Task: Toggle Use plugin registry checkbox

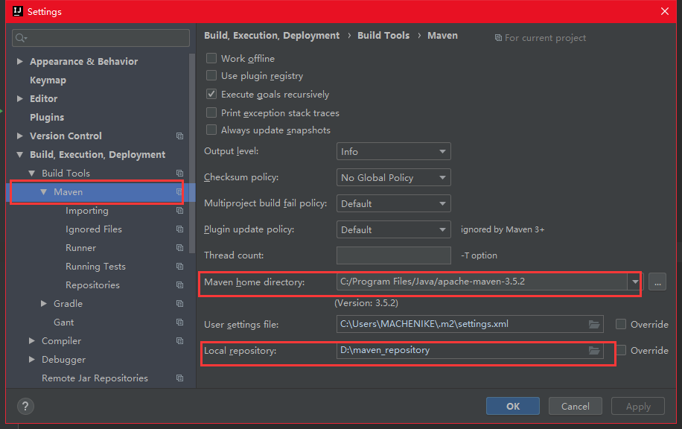Action: coord(211,76)
